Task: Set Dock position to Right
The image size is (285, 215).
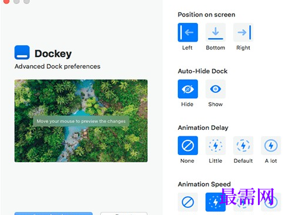Action: tap(243, 32)
